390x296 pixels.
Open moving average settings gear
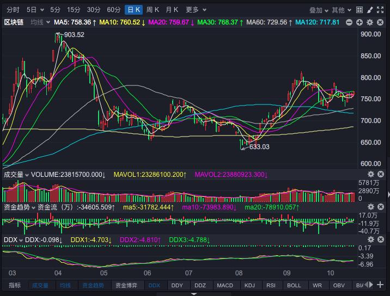click(370, 23)
